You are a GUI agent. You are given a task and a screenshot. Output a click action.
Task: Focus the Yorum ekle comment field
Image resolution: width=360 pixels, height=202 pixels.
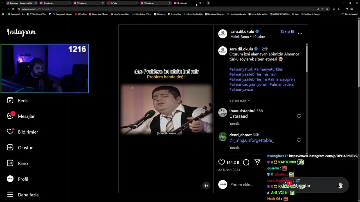pyautogui.click(x=242, y=185)
